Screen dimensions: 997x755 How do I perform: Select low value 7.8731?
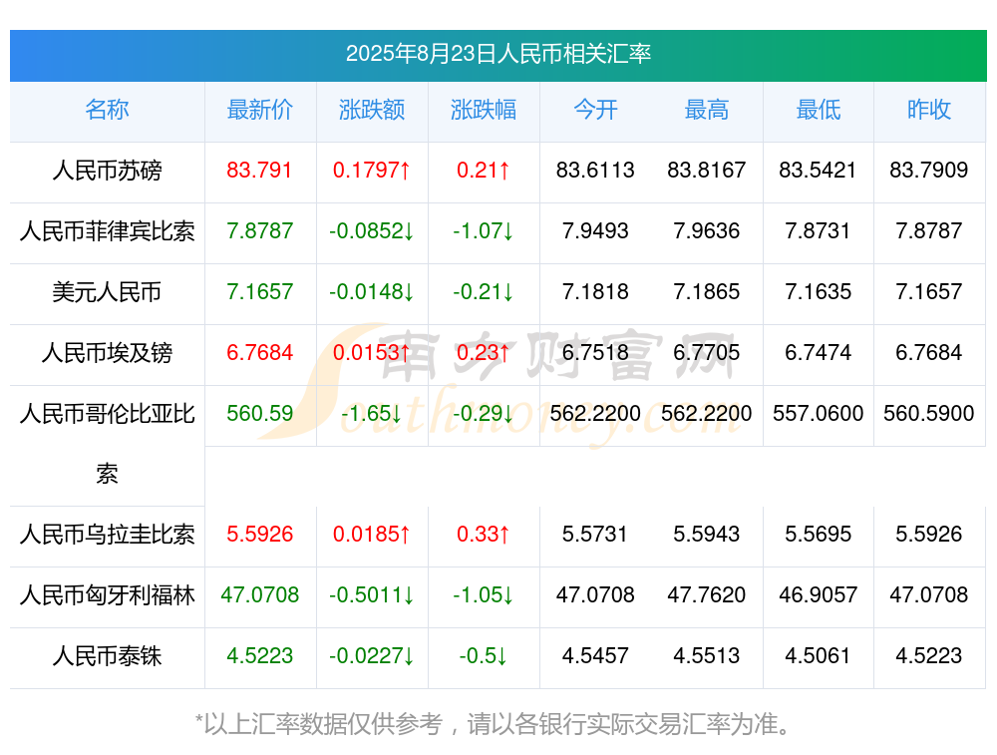818,231
